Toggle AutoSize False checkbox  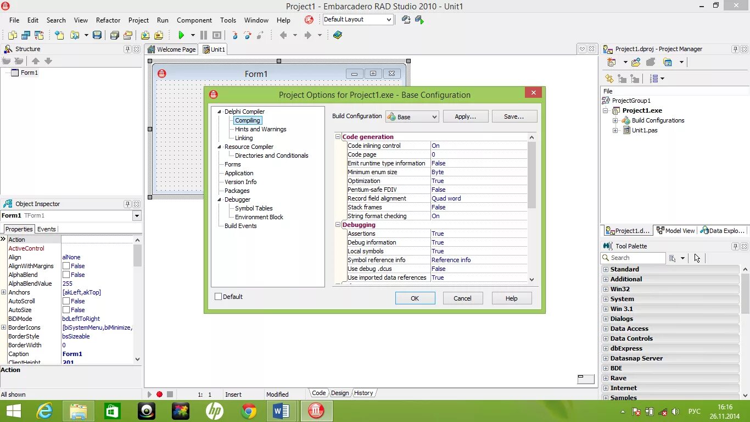(66, 310)
